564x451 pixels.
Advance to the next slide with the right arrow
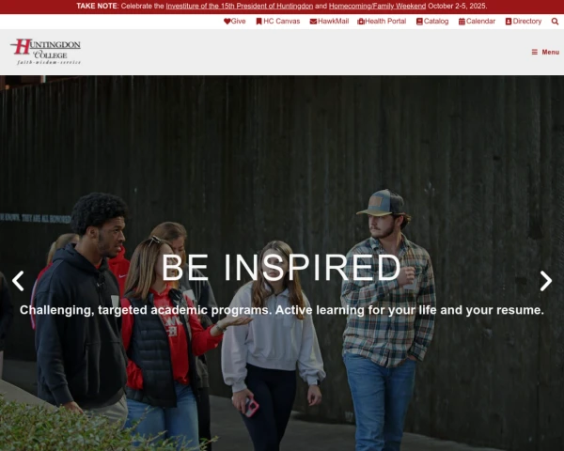click(x=545, y=281)
